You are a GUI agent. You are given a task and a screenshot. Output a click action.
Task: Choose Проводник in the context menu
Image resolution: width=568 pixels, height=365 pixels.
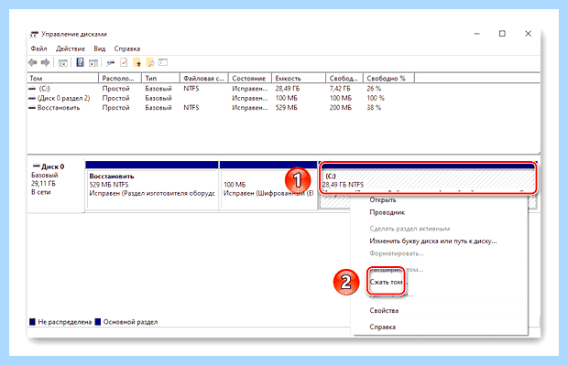pyautogui.click(x=387, y=212)
